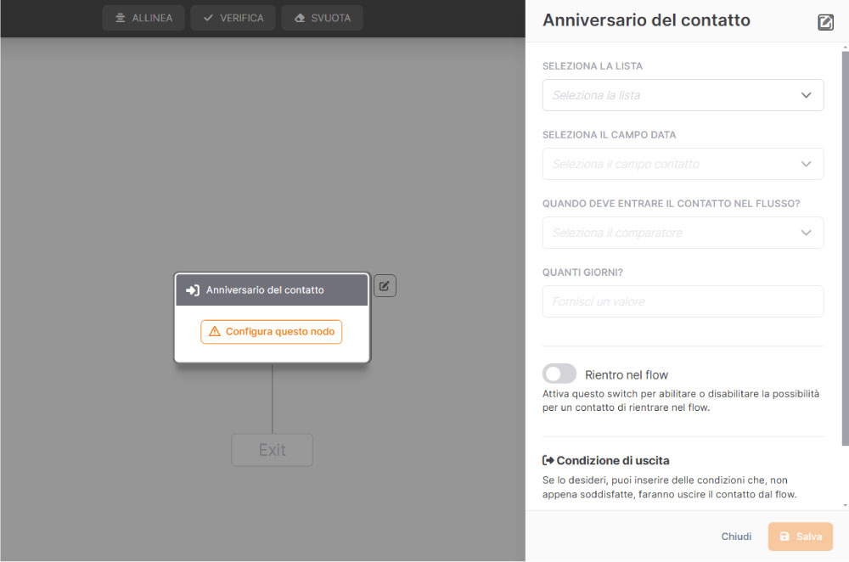
Task: Click the edit icon beside panel title
Action: [x=825, y=22]
